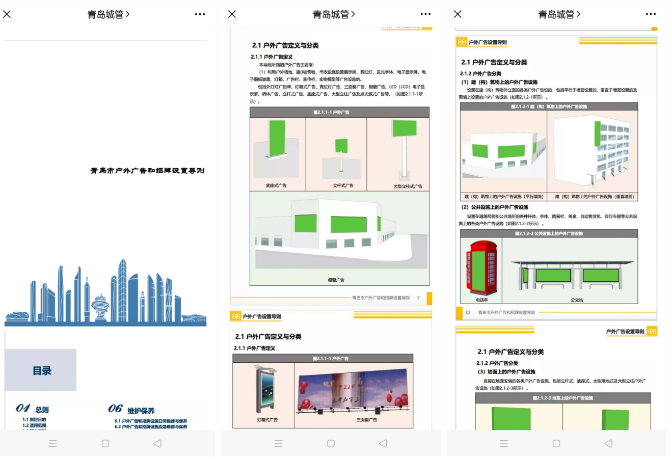The image size is (671, 457).
Task: Tap the back triangle in the left screen's navigation bar
Action: point(157,443)
